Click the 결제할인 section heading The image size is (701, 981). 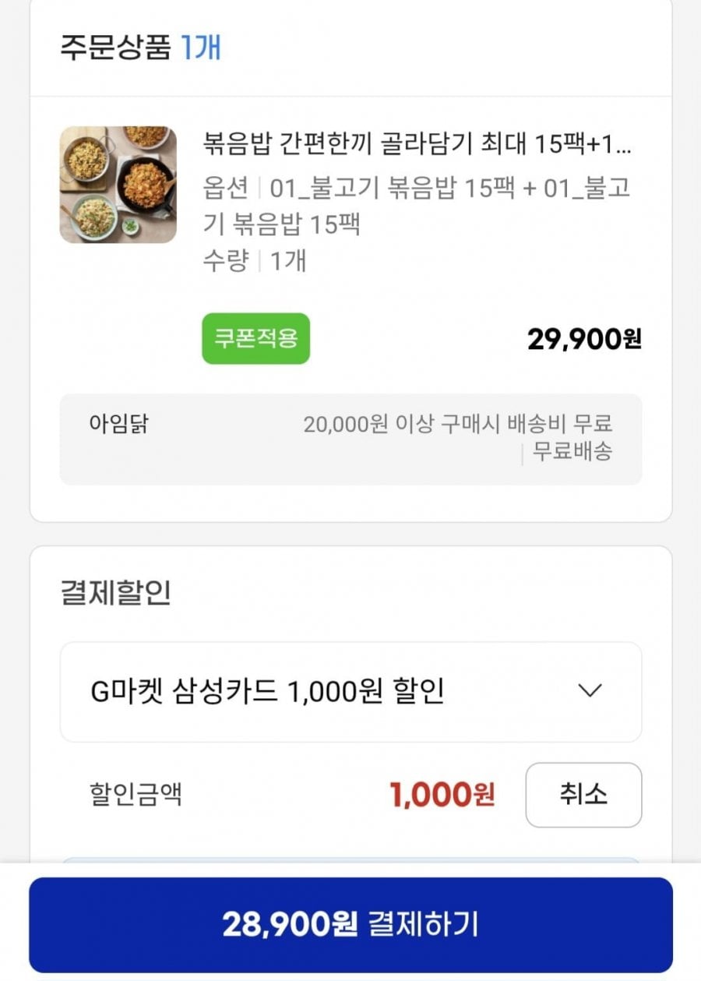[x=114, y=593]
